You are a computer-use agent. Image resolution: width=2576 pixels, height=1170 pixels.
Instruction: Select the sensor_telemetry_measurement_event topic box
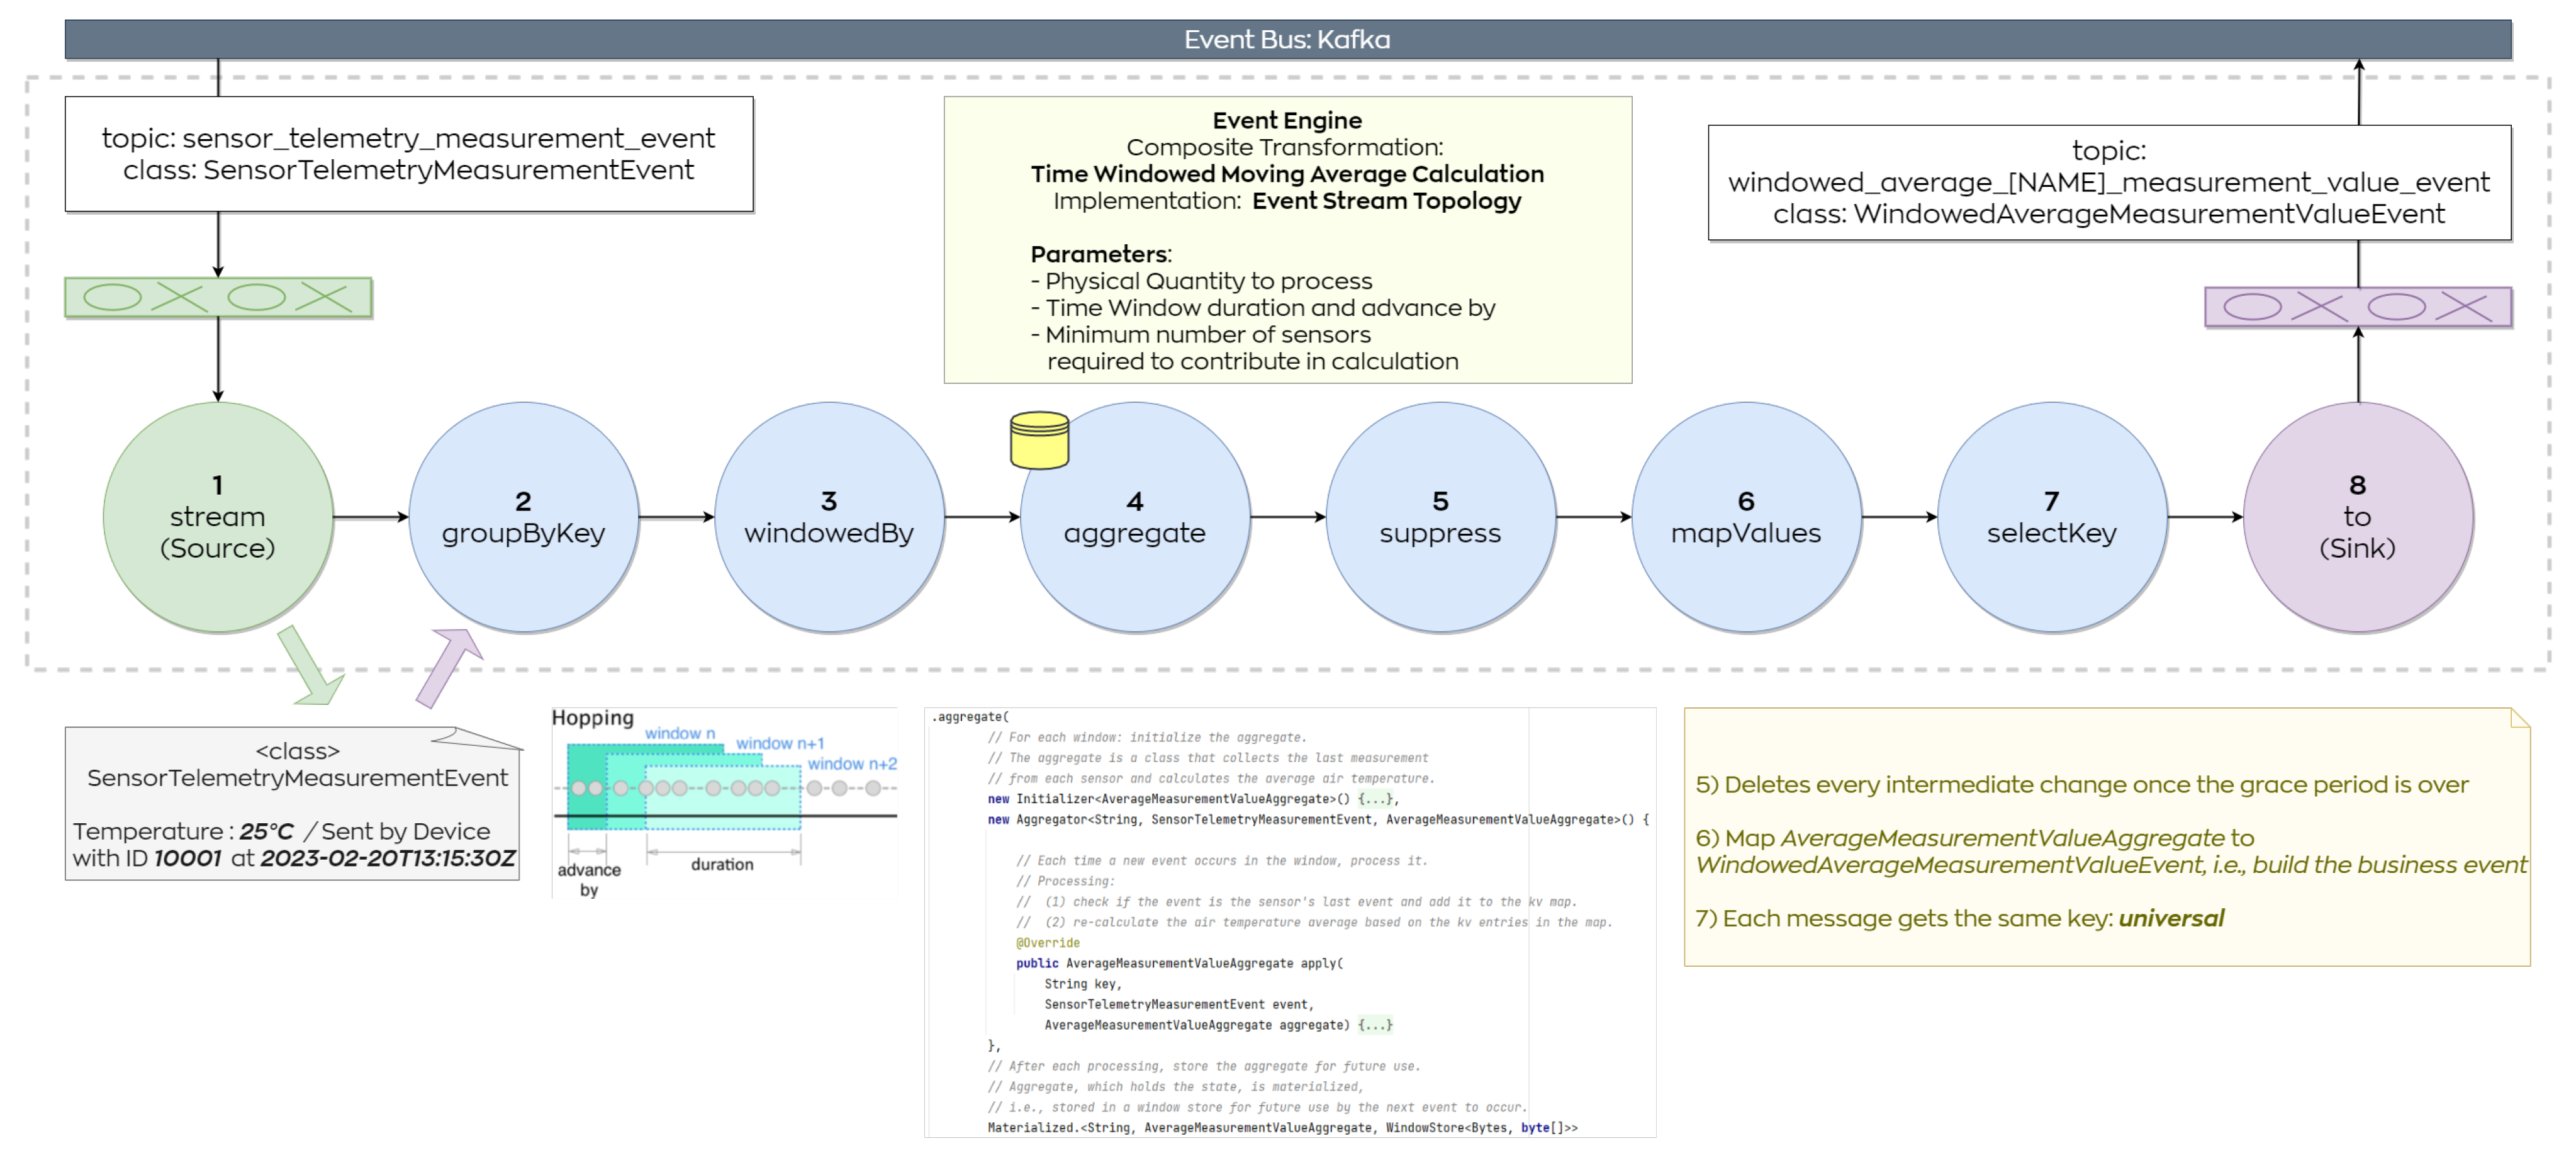coord(408,154)
